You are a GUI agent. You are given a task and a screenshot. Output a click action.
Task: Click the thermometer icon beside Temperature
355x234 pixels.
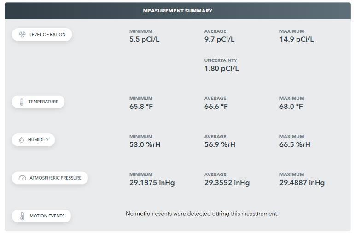21,102
